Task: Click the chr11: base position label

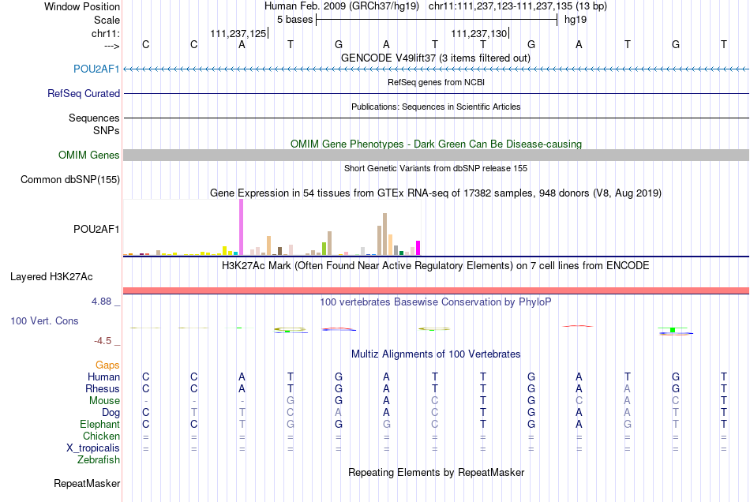Action: click(106, 33)
